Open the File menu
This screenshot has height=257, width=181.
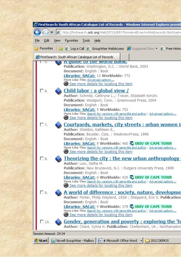point(37,40)
